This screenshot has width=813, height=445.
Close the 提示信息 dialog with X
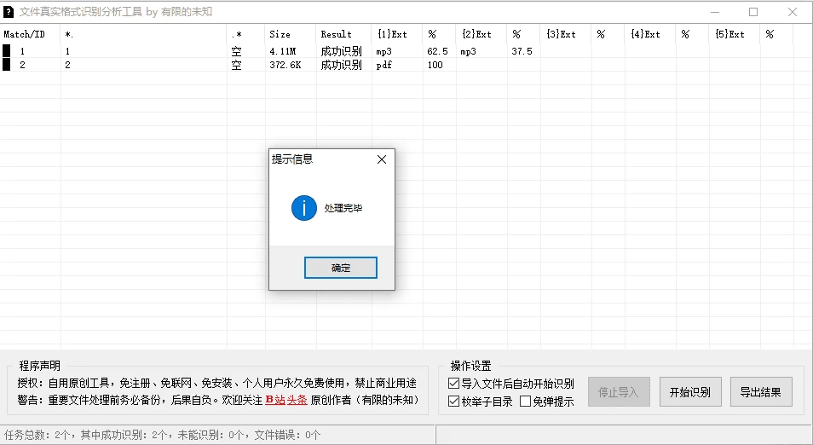click(381, 159)
